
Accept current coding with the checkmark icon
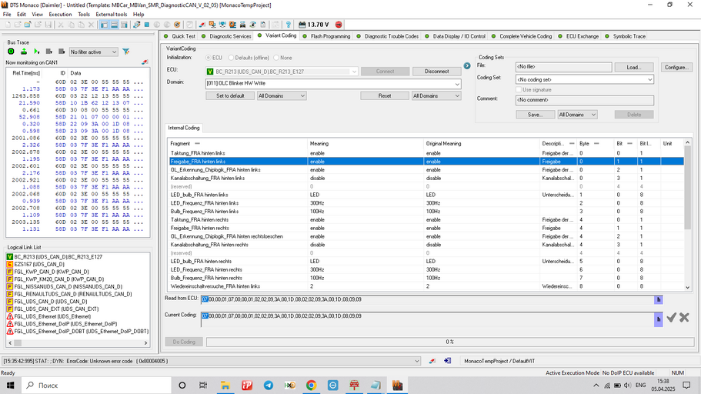pos(671,317)
